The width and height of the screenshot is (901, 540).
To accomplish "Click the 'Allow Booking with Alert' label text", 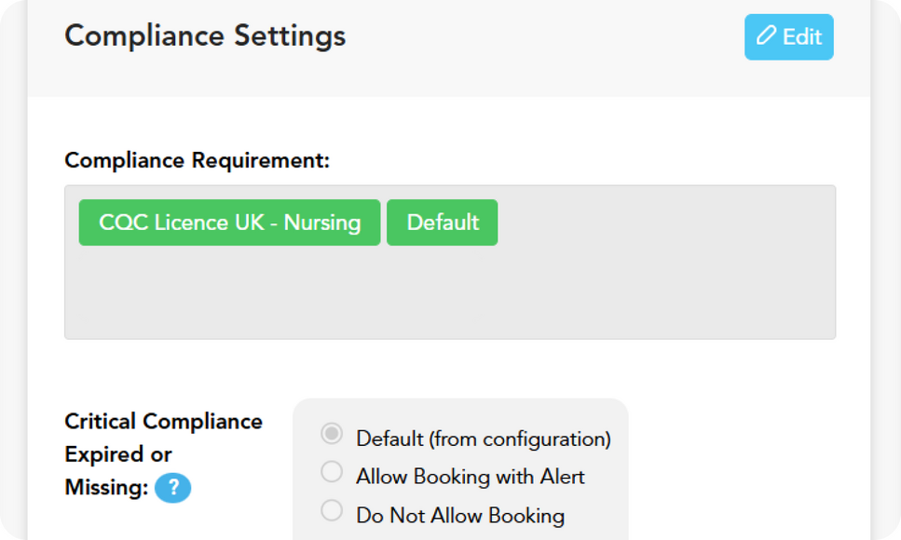I will click(x=470, y=477).
